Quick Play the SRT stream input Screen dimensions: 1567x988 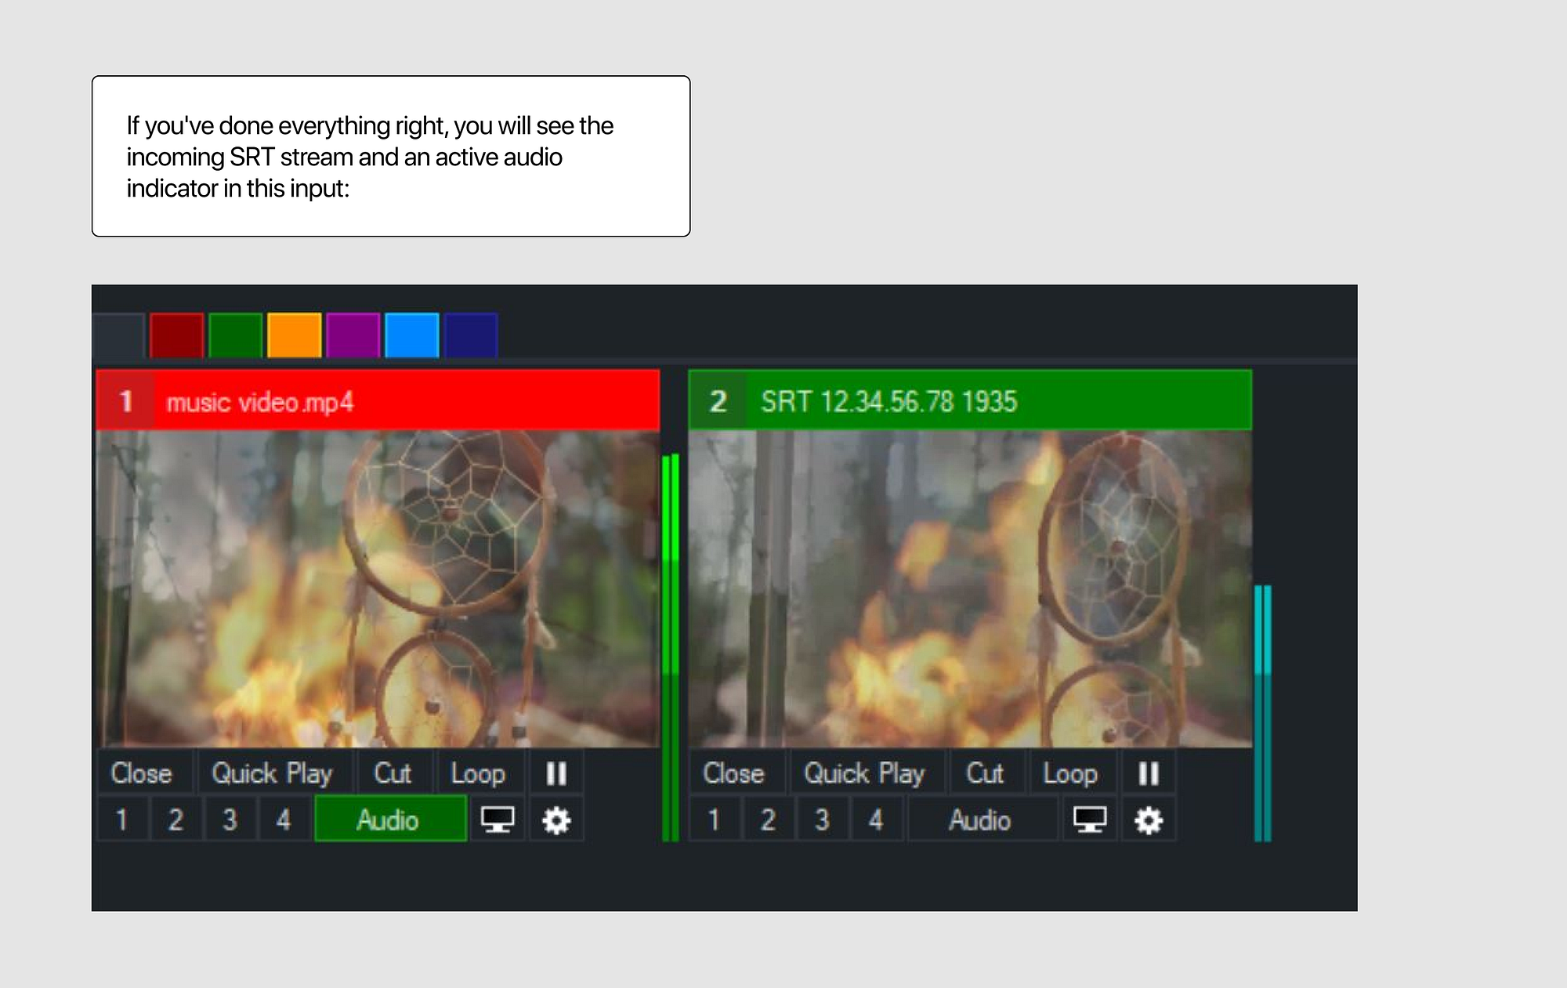click(866, 773)
